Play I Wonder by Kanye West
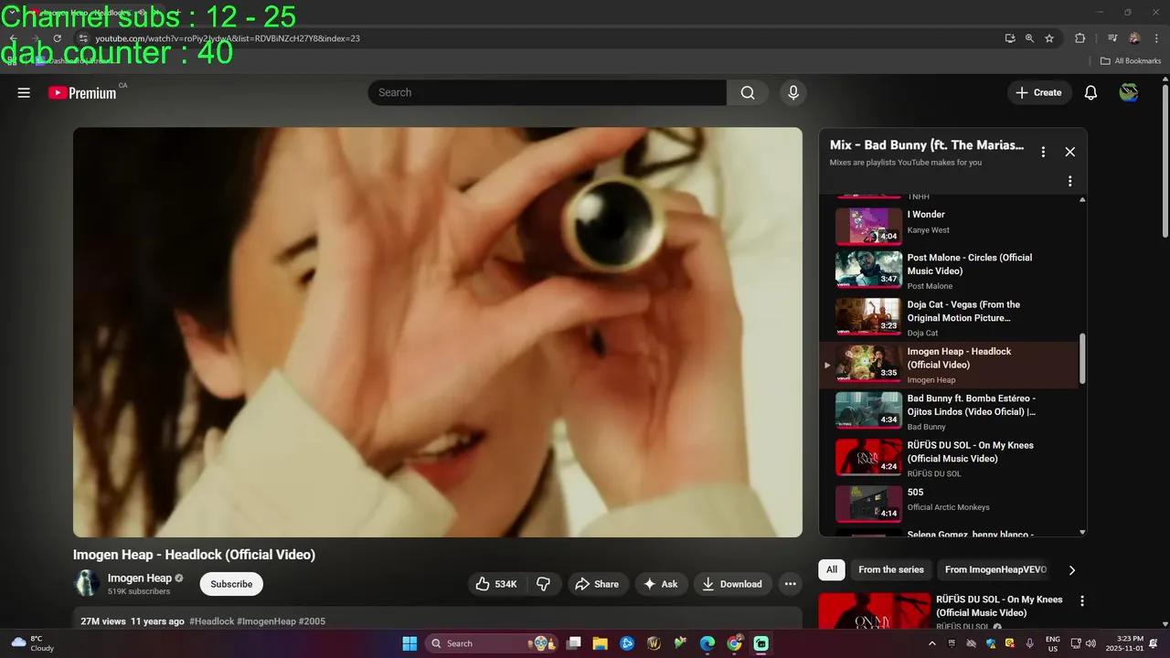The width and height of the screenshot is (1170, 658). pos(951,226)
